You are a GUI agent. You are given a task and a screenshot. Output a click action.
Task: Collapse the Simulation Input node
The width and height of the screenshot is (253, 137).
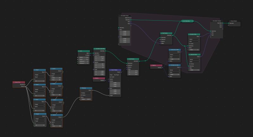[x=120, y=16]
